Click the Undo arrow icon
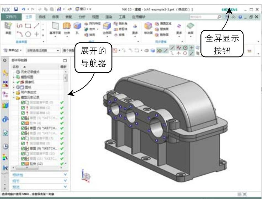 (23, 9)
